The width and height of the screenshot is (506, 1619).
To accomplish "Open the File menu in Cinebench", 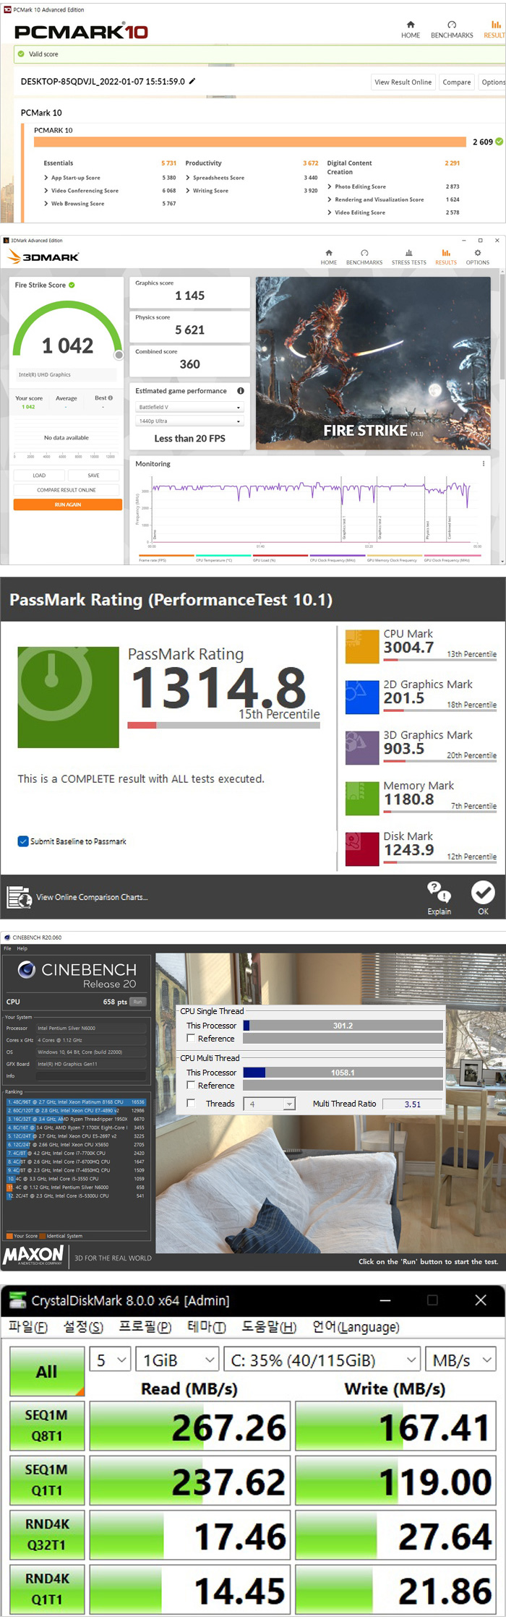I will [7, 948].
